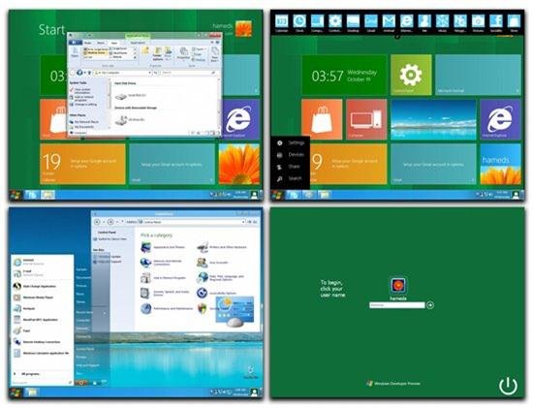
Task: Click the hameds user picture beside Start title
Action: [x=243, y=29]
